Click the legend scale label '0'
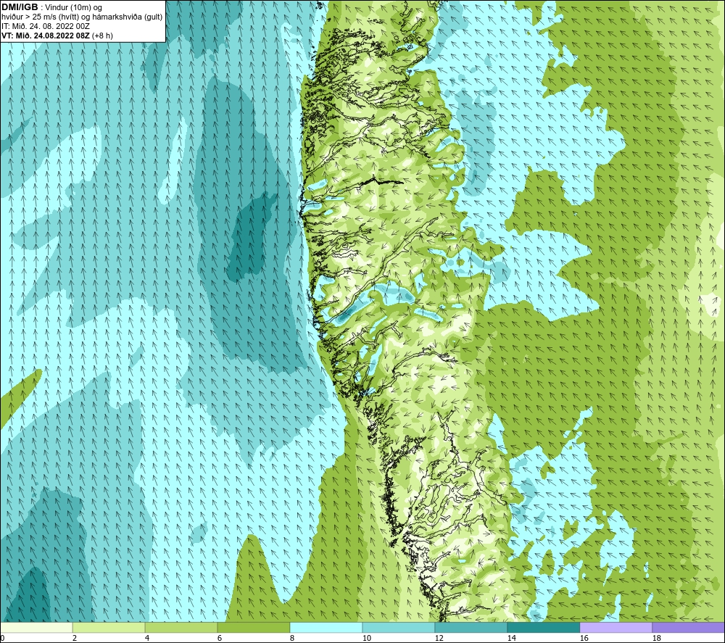This screenshot has width=725, height=643. pyautogui.click(x=2, y=638)
